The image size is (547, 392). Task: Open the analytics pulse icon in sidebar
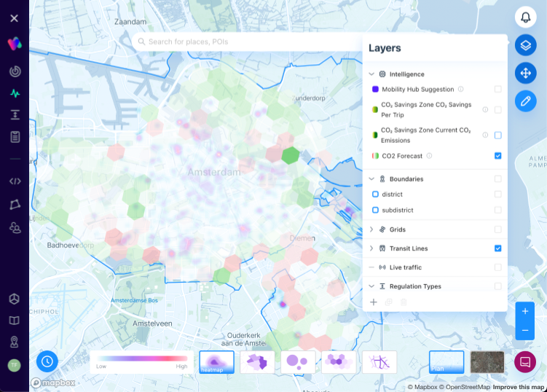[15, 93]
